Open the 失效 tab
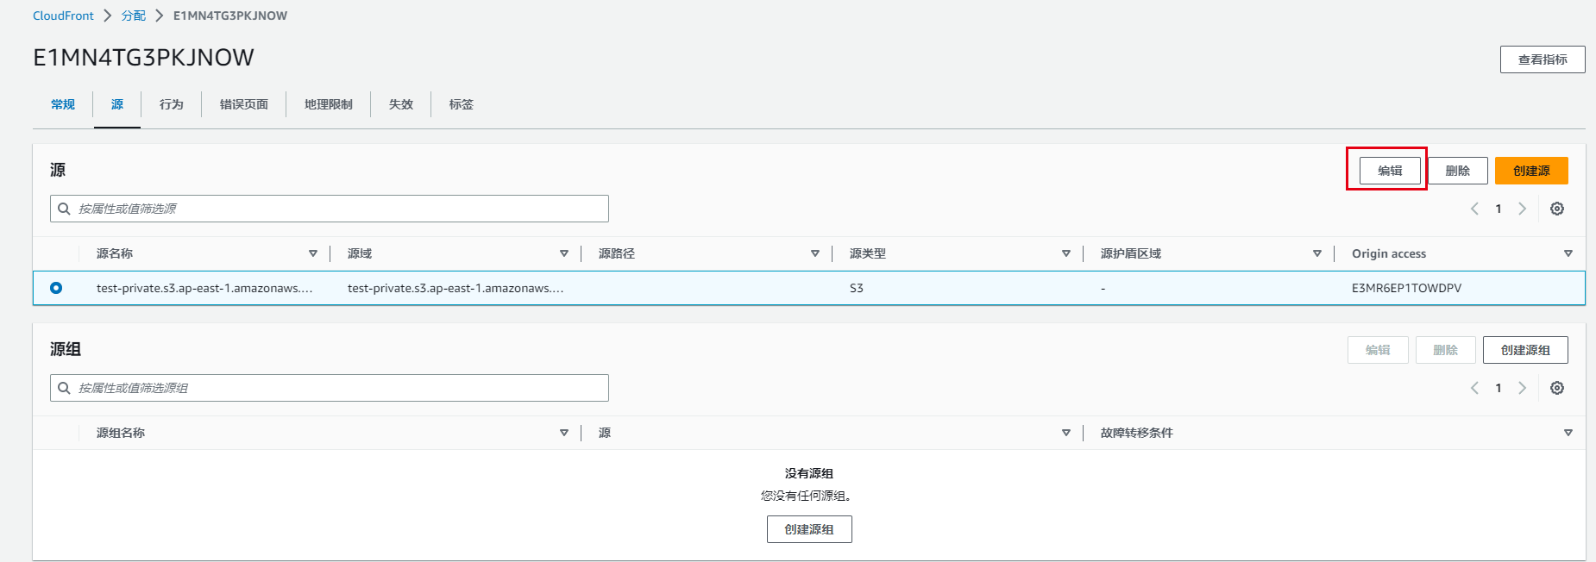The width and height of the screenshot is (1596, 562). [400, 104]
